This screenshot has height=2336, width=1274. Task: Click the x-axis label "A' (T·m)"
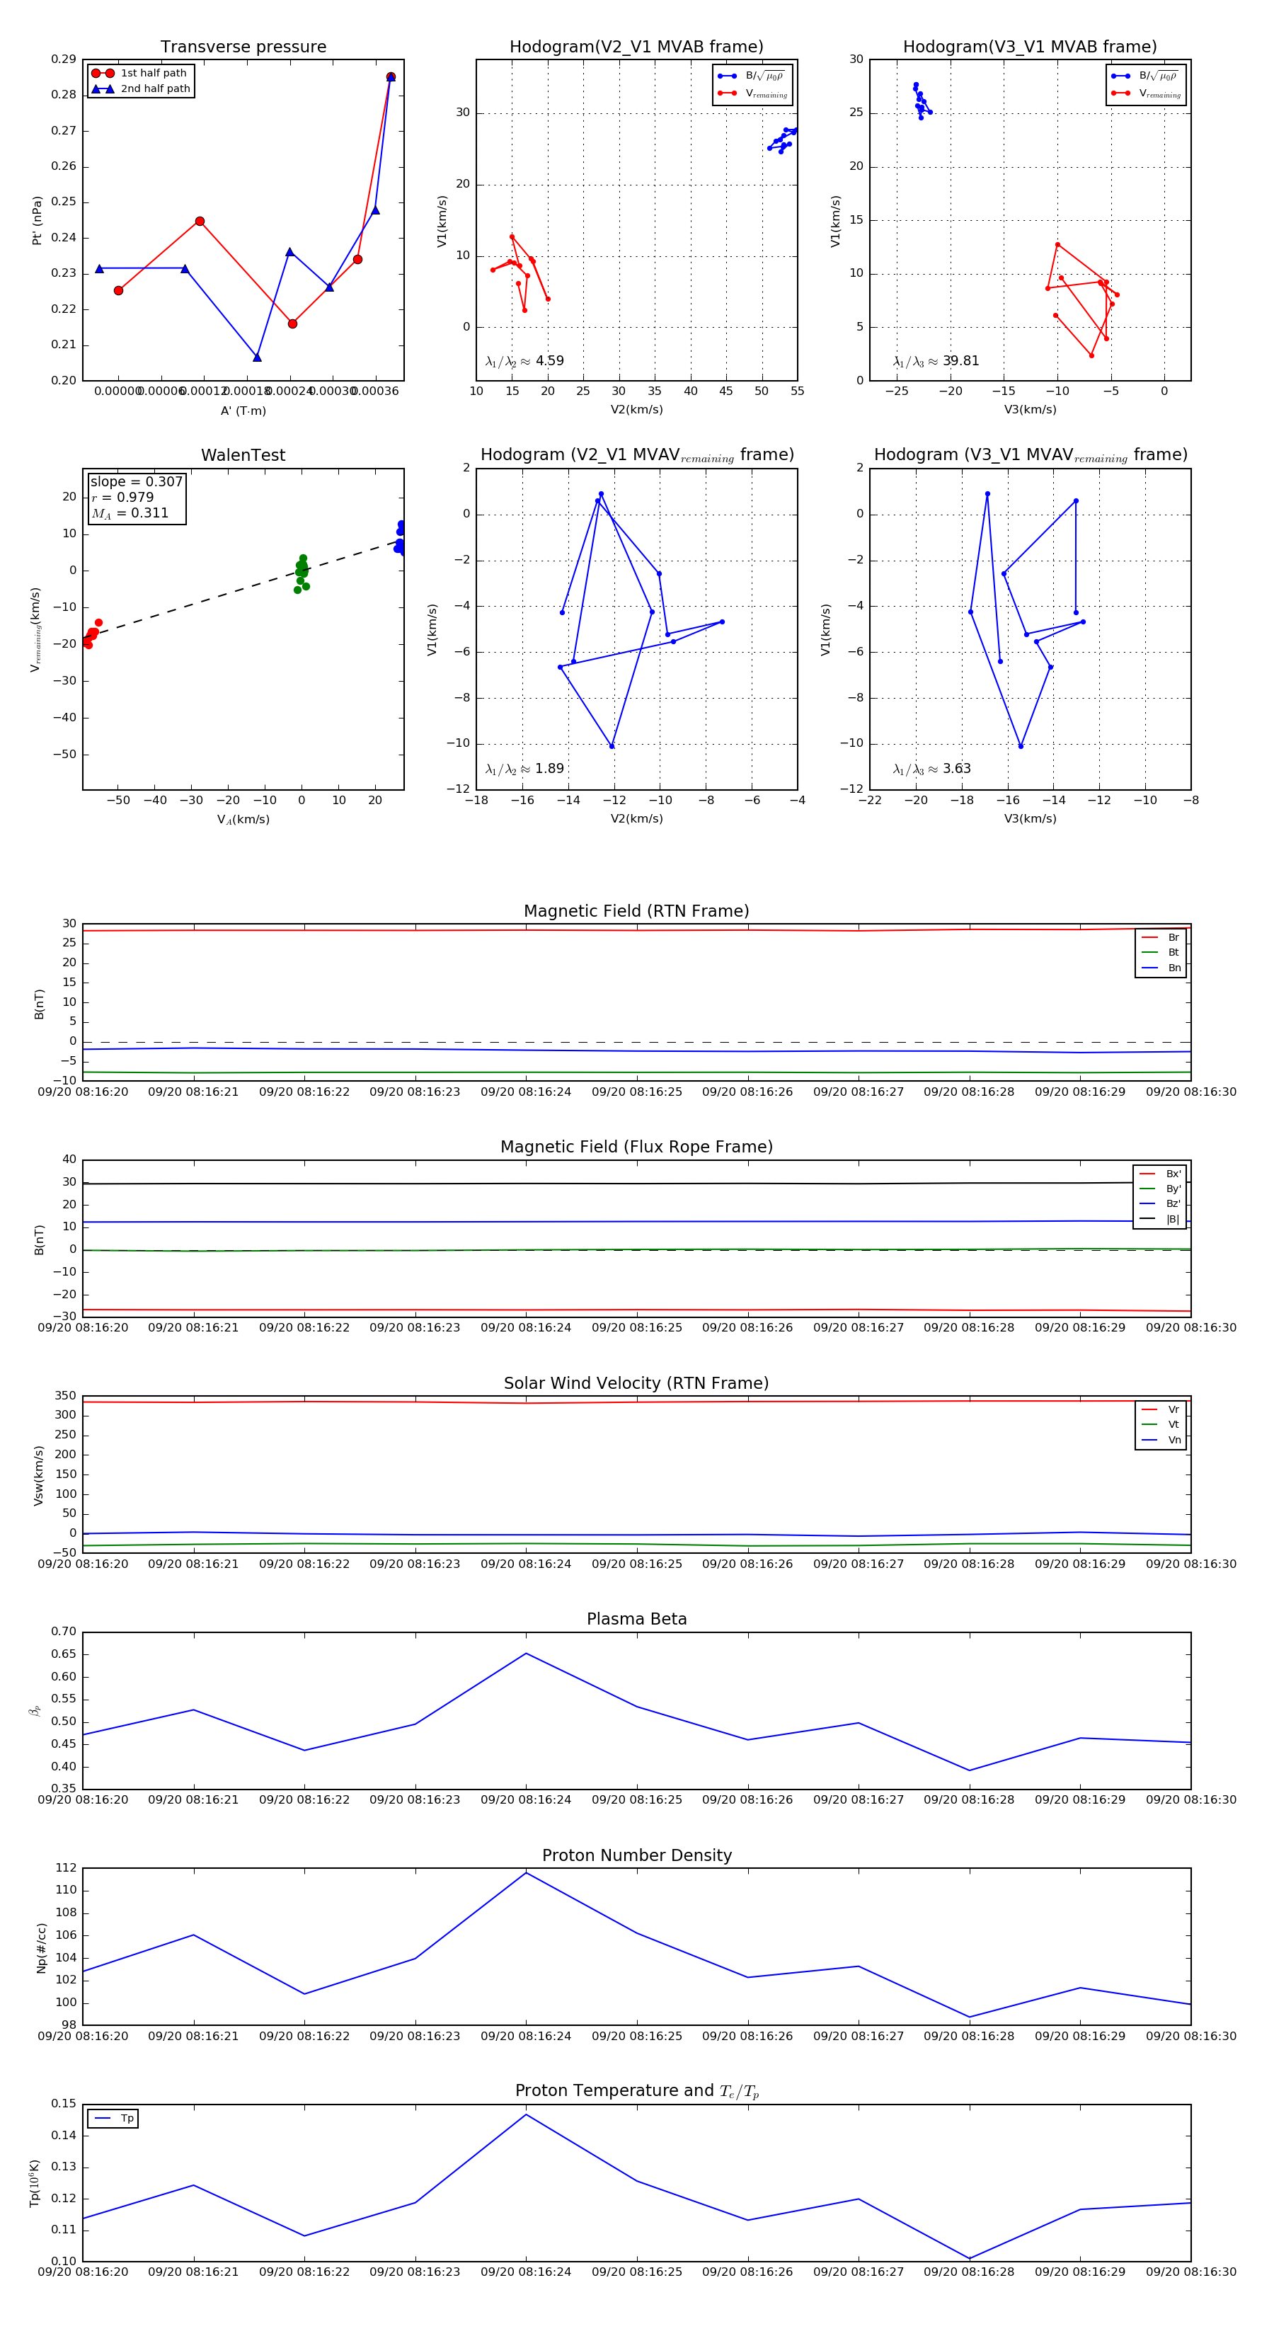[x=243, y=411]
